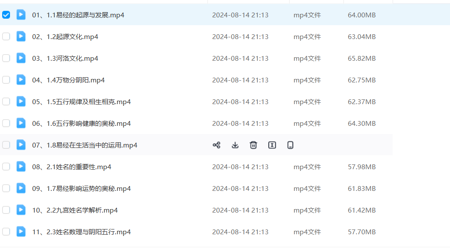Click the video icon of 01、1.1易经的起源与发展.mp4
450x249 pixels.
[21, 15]
